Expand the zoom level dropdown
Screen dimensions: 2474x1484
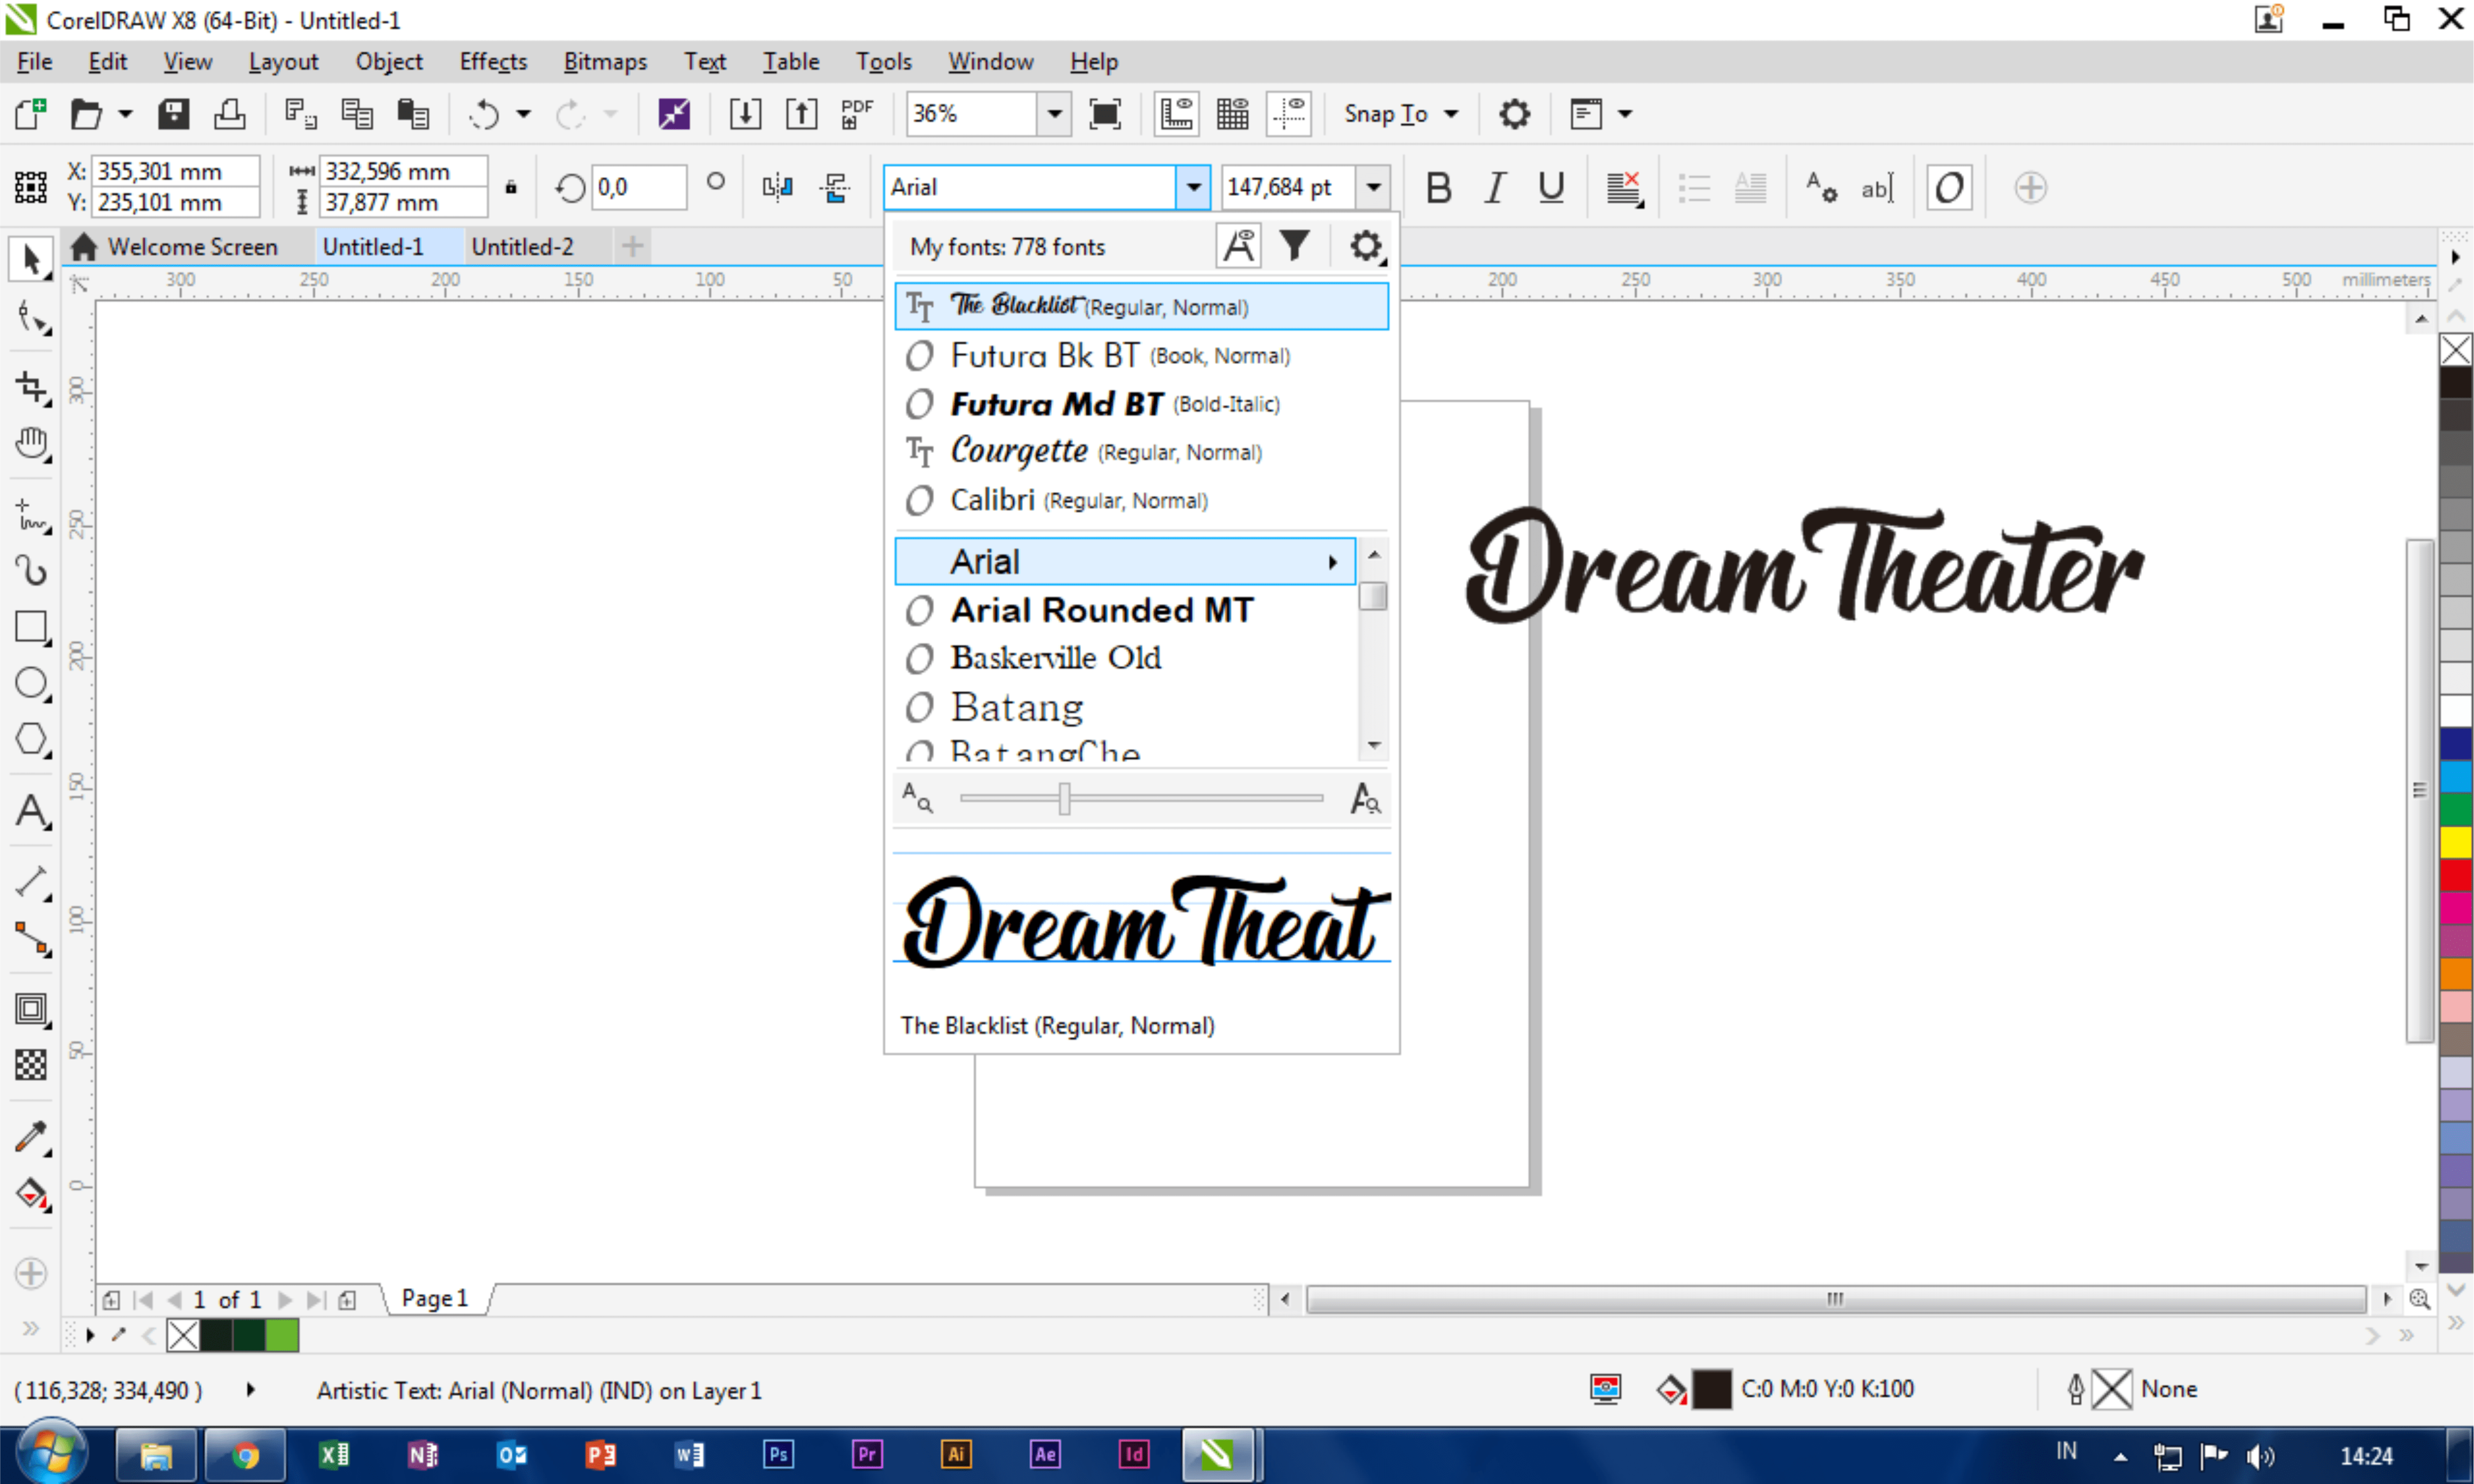click(1054, 114)
